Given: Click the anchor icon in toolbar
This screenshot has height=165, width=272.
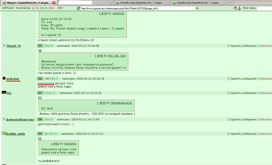Looking at the screenshot, I should pyautogui.click(x=239, y=8).
